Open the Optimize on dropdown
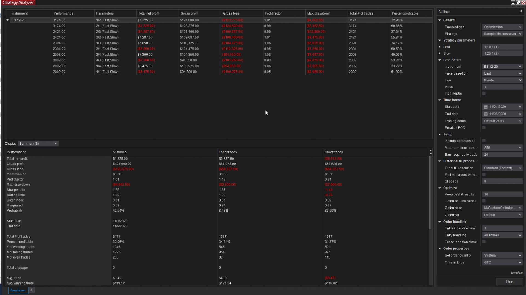 (502, 208)
